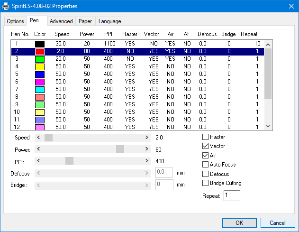Click the periwinkle swatch of pen 11
This screenshot has width=299, height=232.
pos(40,120)
